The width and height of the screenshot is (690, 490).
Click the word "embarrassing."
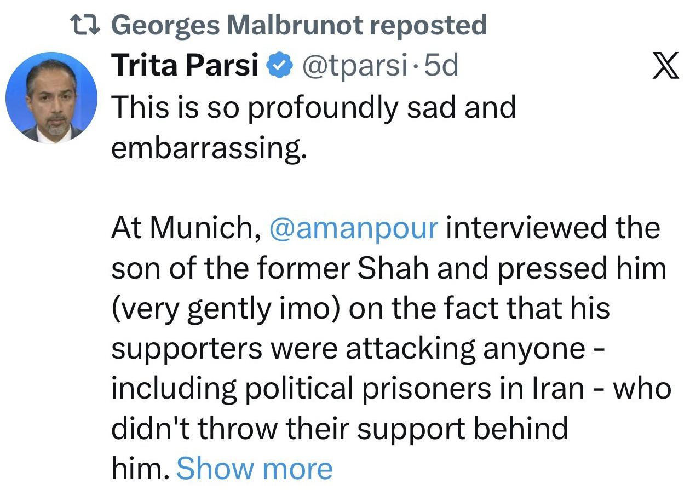point(209,148)
